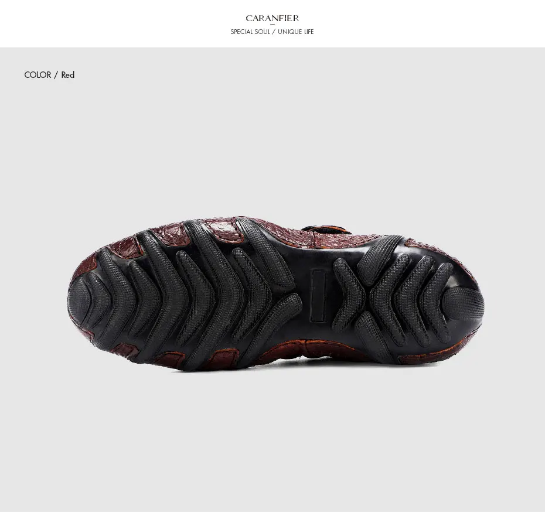Click the rounded heel tip tread pad
This screenshot has height=523, width=545.
coord(464,305)
